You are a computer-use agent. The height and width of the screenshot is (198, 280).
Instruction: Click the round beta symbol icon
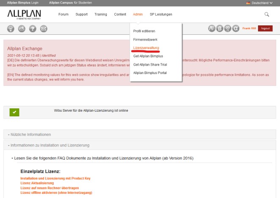tap(220, 29)
